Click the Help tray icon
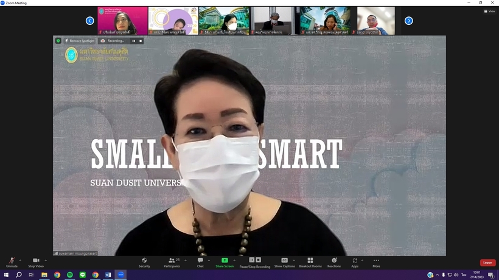The width and height of the screenshot is (499, 280). pyautogui.click(x=430, y=275)
